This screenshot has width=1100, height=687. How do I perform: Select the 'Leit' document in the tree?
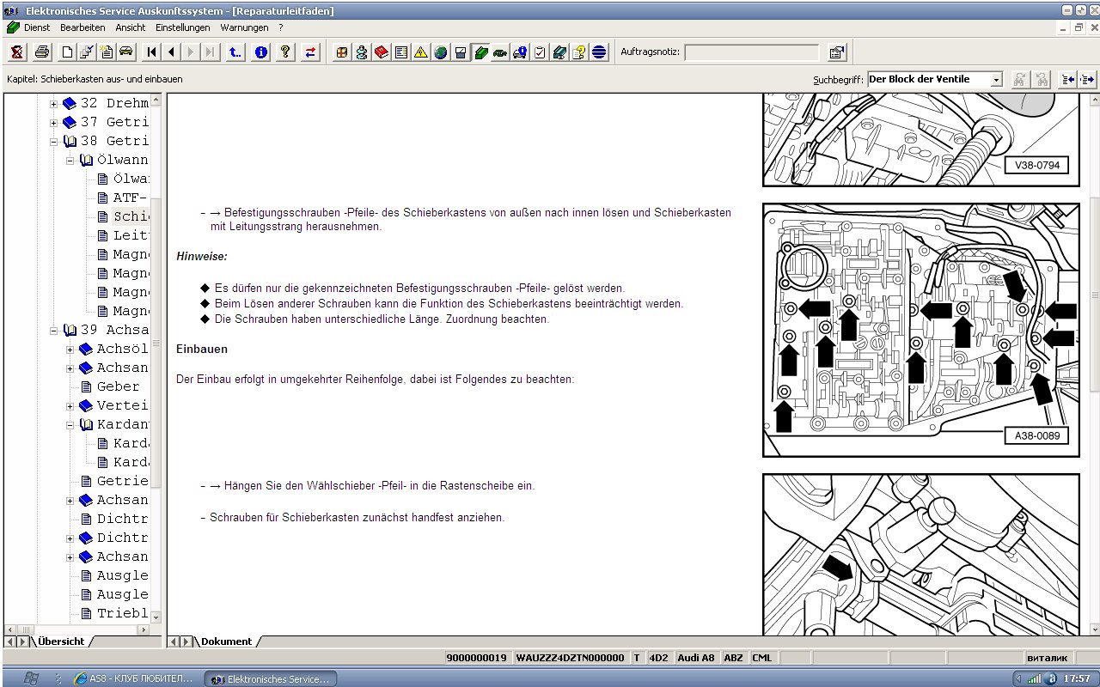point(131,235)
